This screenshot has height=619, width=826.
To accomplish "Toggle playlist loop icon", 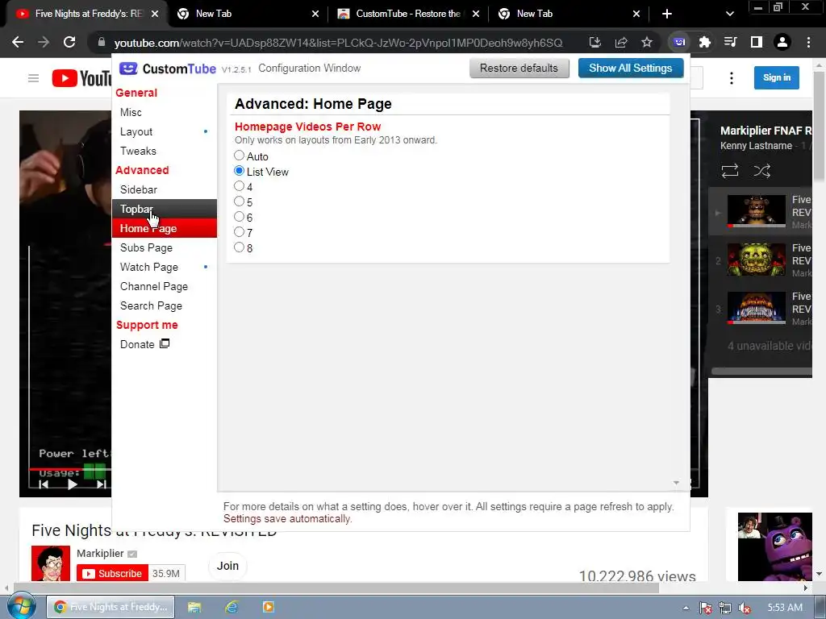I will click(x=729, y=171).
